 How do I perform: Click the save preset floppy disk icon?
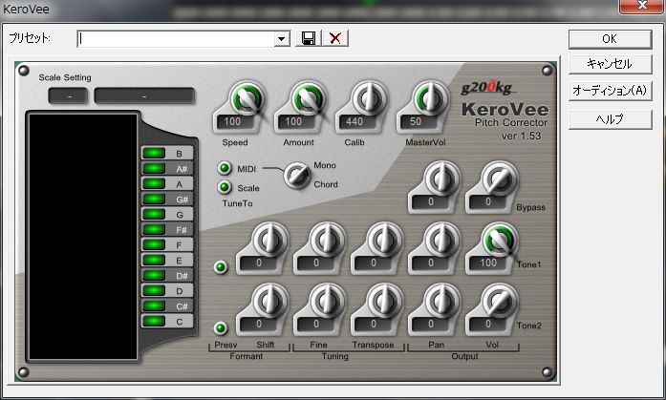[x=309, y=38]
